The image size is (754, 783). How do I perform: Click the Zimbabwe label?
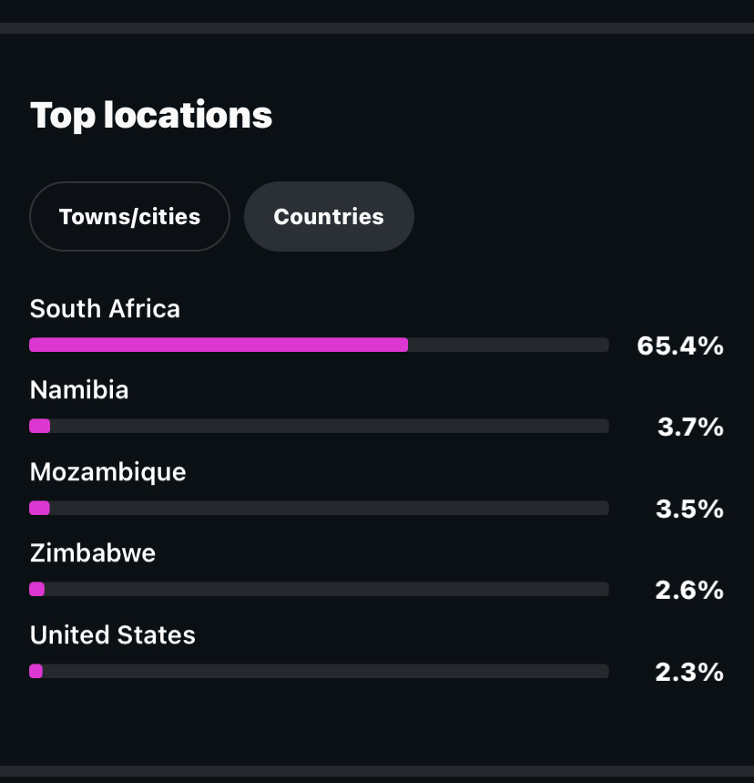click(93, 553)
